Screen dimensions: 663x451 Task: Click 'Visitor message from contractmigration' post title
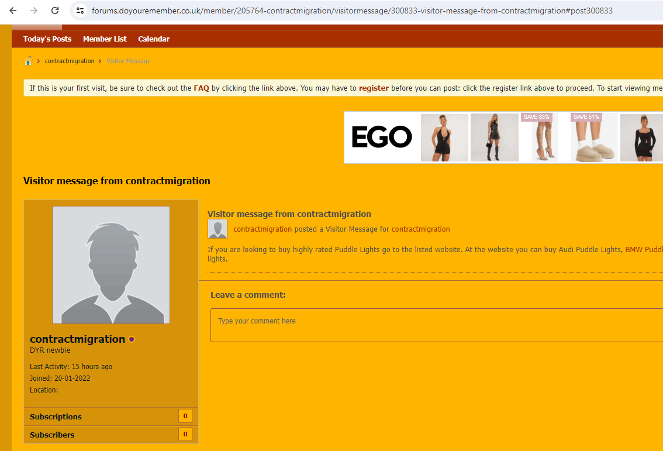click(x=289, y=214)
